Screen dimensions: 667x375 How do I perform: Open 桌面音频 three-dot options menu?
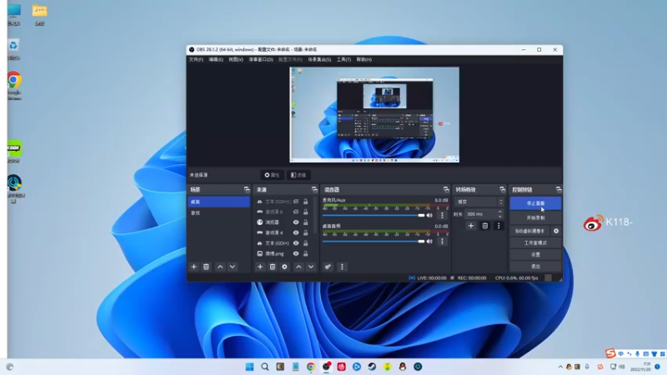click(x=442, y=241)
